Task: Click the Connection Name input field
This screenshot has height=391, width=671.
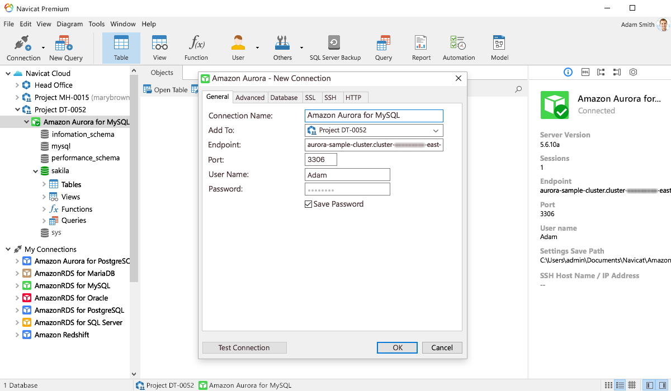Action: pyautogui.click(x=374, y=116)
